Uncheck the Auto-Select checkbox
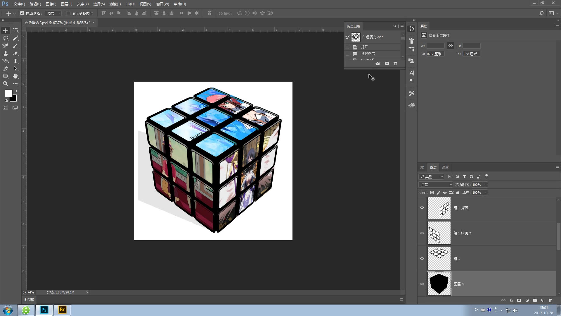The image size is (561, 316). pyautogui.click(x=22, y=13)
